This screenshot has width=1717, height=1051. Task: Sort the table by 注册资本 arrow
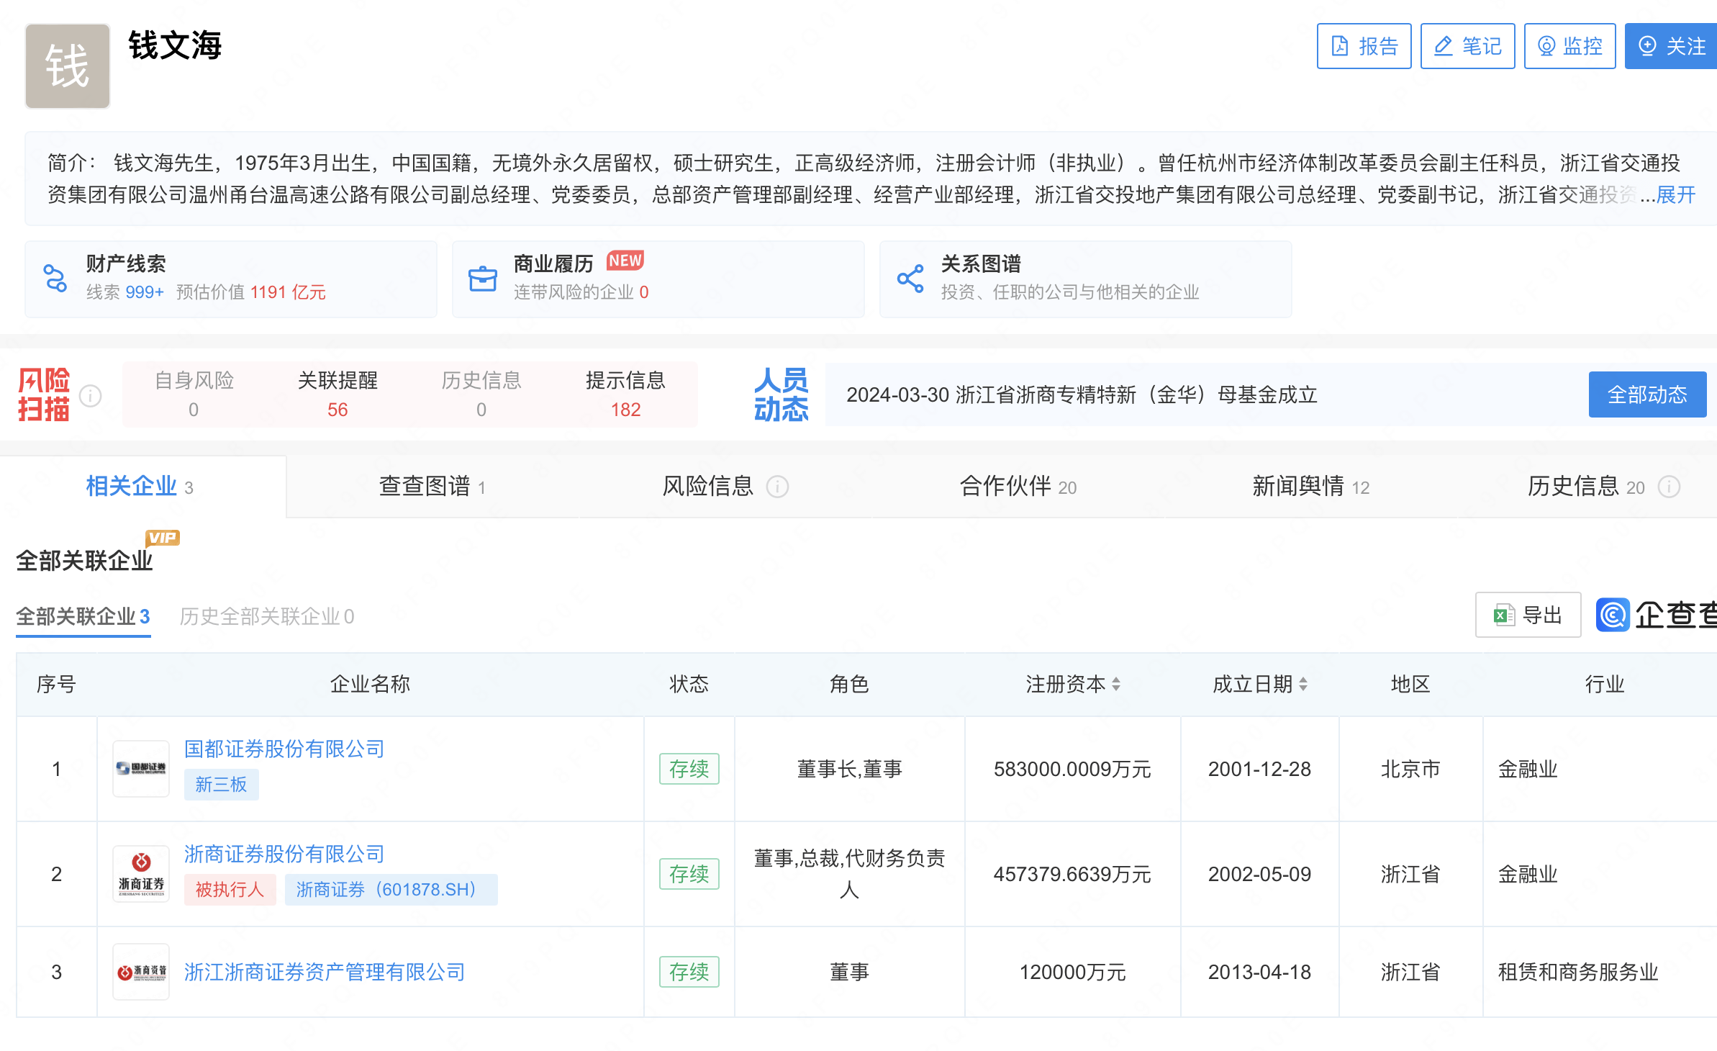pyautogui.click(x=1116, y=684)
